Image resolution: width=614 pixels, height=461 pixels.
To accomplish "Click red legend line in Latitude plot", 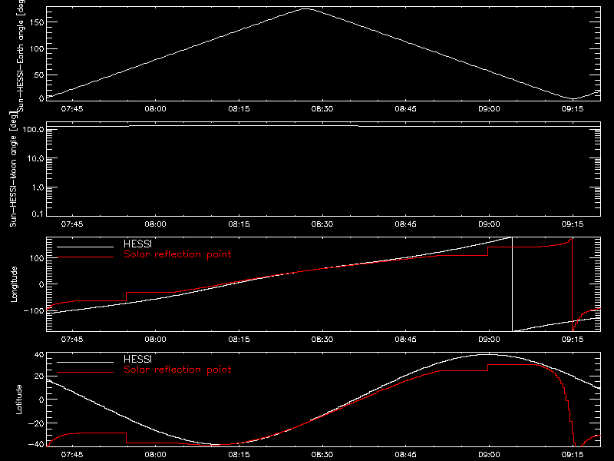I will (85, 373).
